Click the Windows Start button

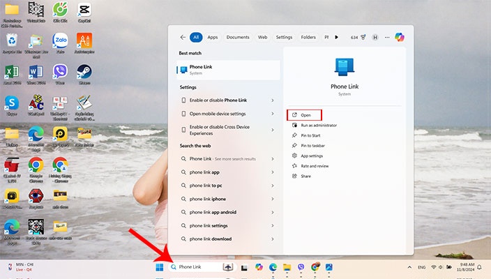(x=160, y=267)
